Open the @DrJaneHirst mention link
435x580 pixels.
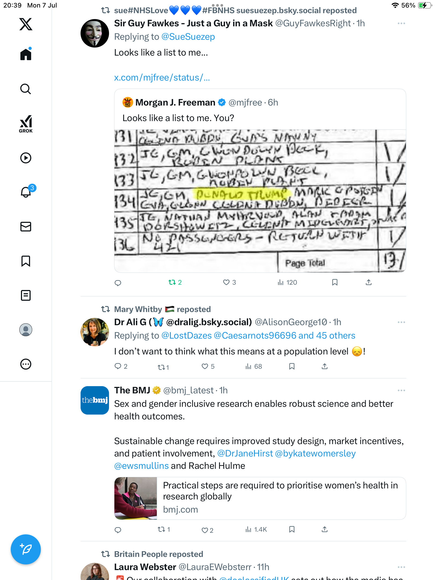click(x=245, y=454)
